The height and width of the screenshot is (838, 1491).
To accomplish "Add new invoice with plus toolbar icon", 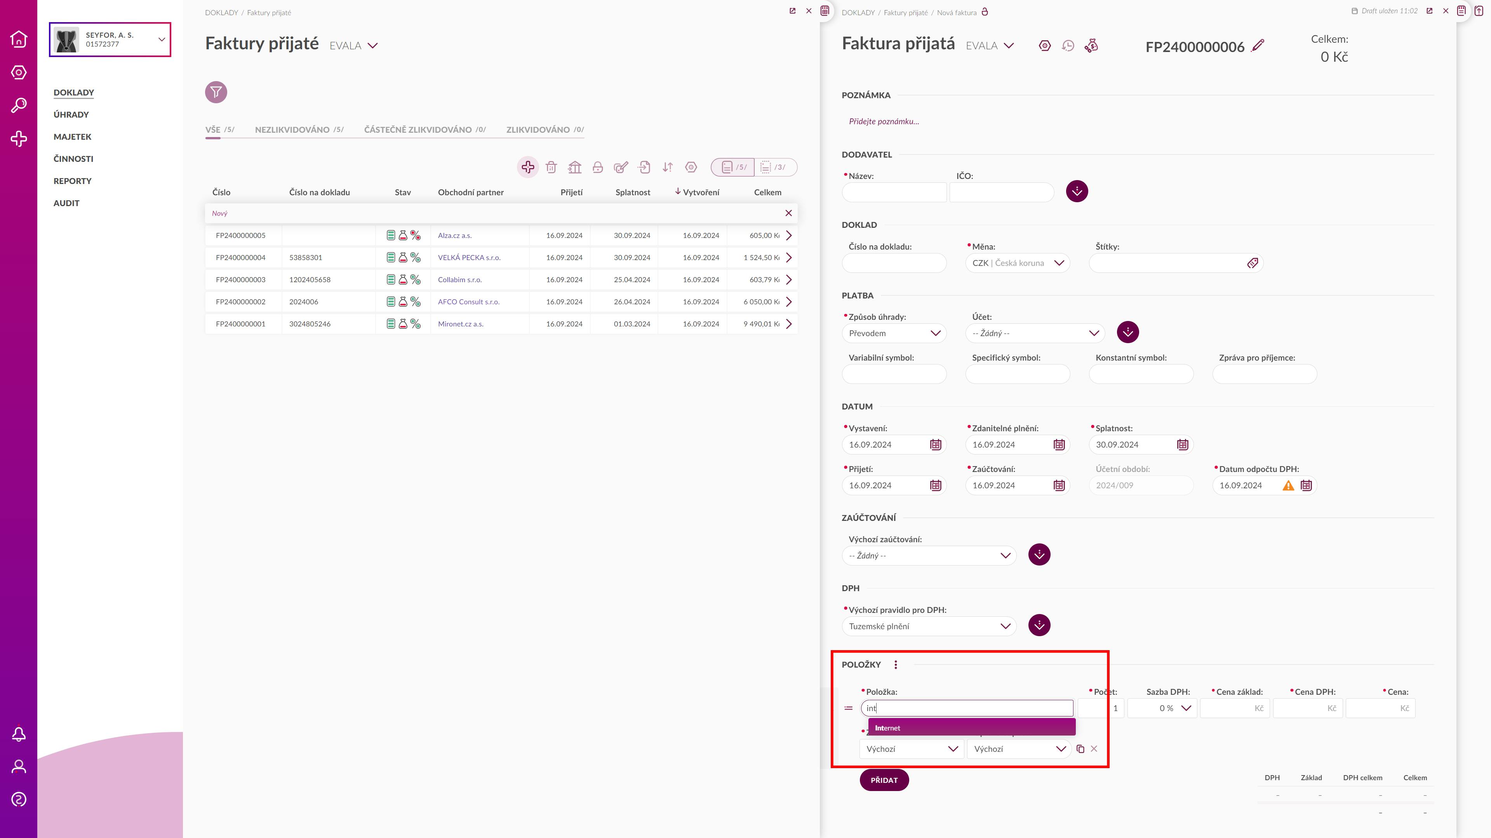I will pyautogui.click(x=528, y=167).
